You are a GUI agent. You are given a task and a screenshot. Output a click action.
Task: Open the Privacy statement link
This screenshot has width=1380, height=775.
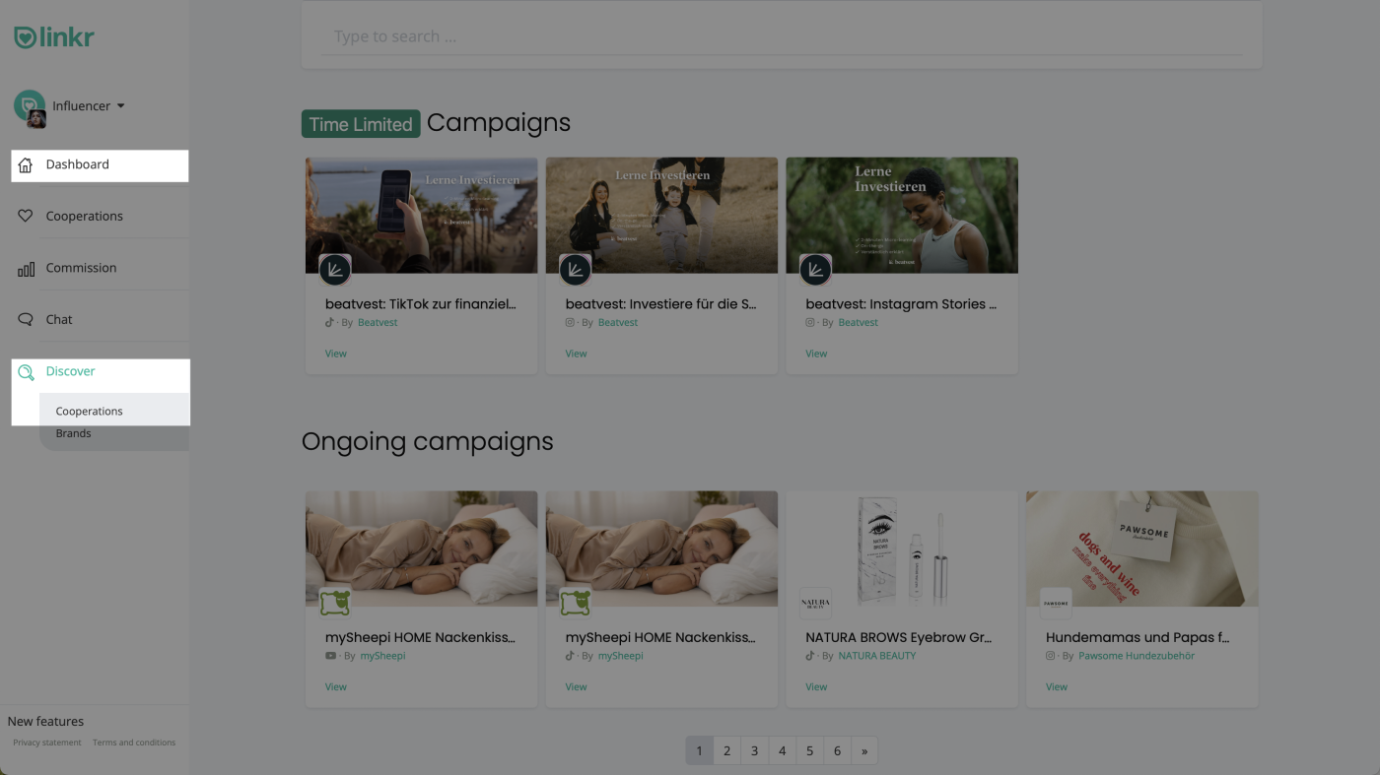47,743
